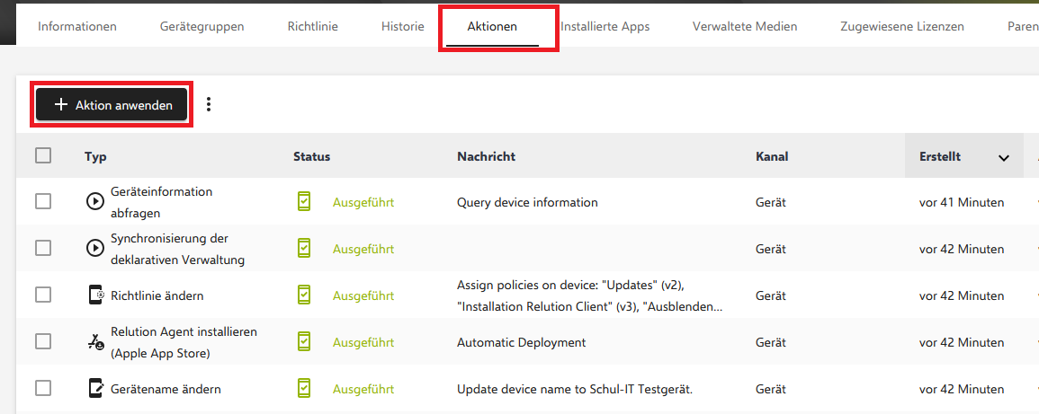Click the green status icon for Gerätename ändern
Viewport: 1039px width, 414px height.
click(x=304, y=389)
